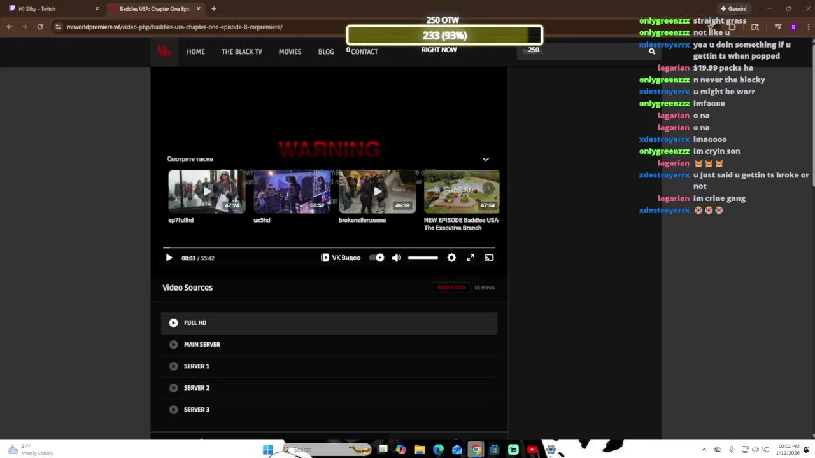This screenshot has height=458, width=815.
Task: Open the Chrome profile avatar
Action: pyautogui.click(x=793, y=27)
